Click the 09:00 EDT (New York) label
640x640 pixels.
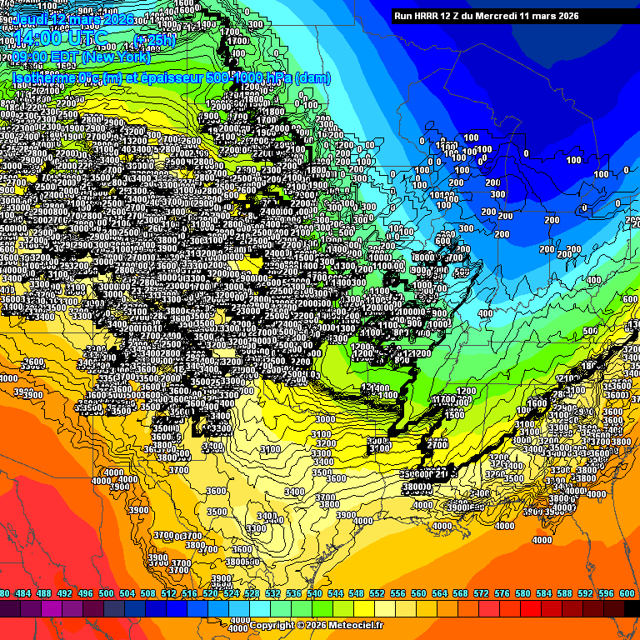pos(77,57)
